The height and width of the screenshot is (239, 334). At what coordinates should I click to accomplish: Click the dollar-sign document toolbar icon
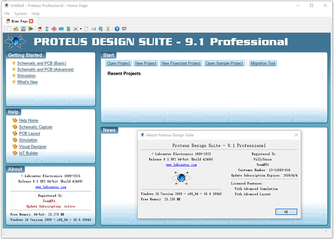tap(108, 29)
